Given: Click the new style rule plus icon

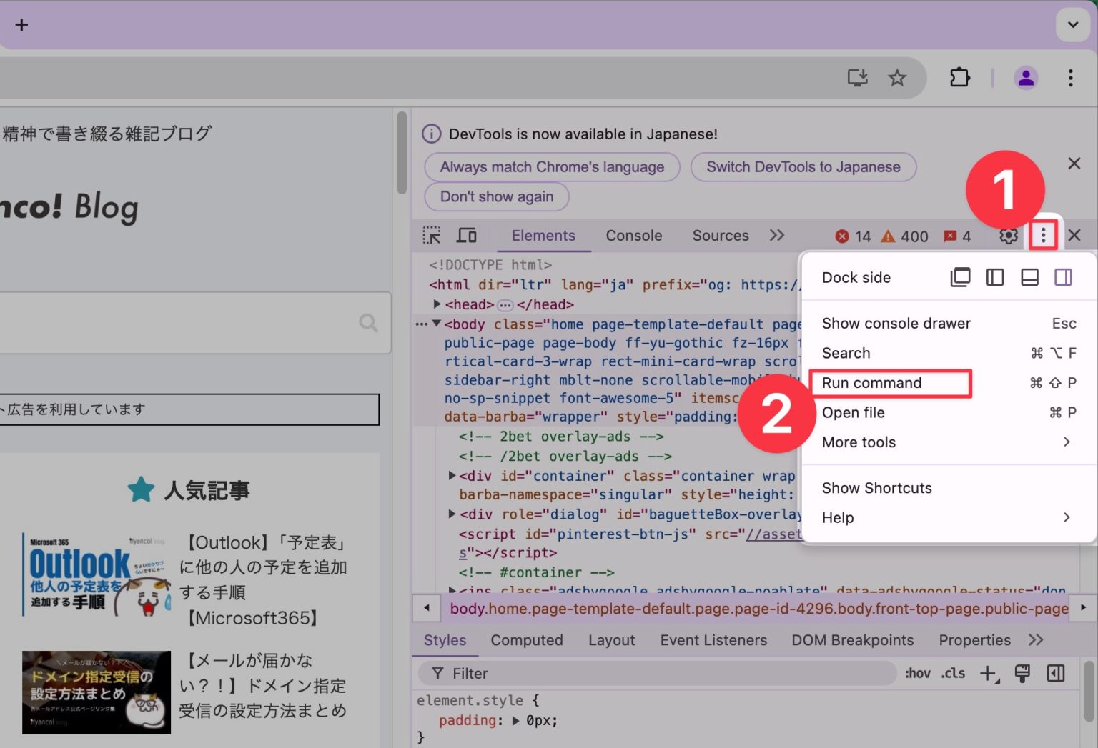Looking at the screenshot, I should tap(988, 672).
